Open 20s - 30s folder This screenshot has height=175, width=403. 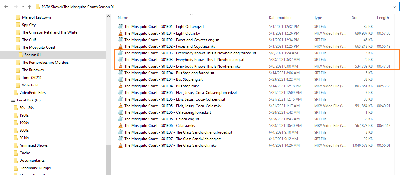tap(26, 108)
